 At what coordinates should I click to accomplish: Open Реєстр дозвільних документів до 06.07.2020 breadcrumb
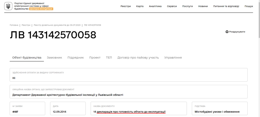pos(57,25)
